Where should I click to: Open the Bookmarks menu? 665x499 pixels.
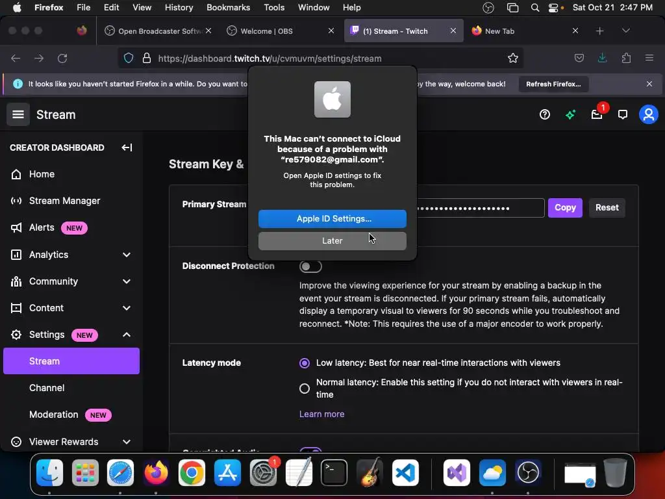[x=228, y=8]
